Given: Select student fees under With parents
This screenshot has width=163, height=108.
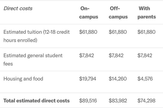Looking at the screenshot, I should coord(145,56).
